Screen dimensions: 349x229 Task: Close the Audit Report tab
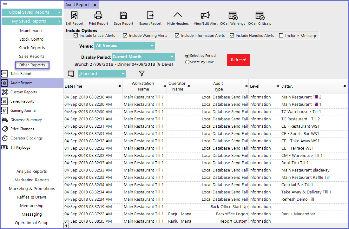(95, 5)
